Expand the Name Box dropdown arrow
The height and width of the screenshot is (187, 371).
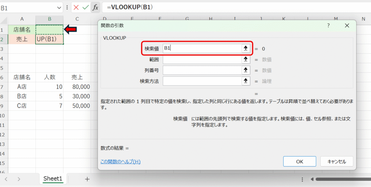pos(59,8)
